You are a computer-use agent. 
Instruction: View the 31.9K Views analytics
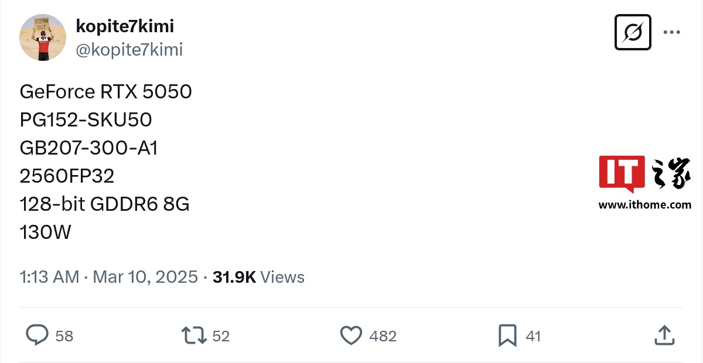[258, 277]
